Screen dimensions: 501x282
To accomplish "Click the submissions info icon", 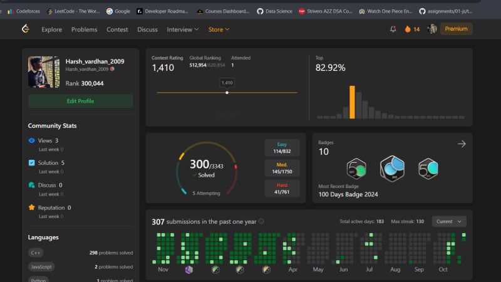I will point(261,221).
